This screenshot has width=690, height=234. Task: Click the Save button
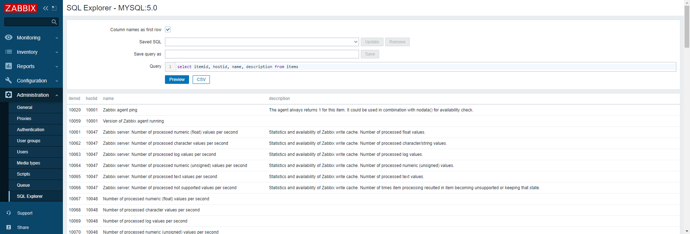point(370,54)
